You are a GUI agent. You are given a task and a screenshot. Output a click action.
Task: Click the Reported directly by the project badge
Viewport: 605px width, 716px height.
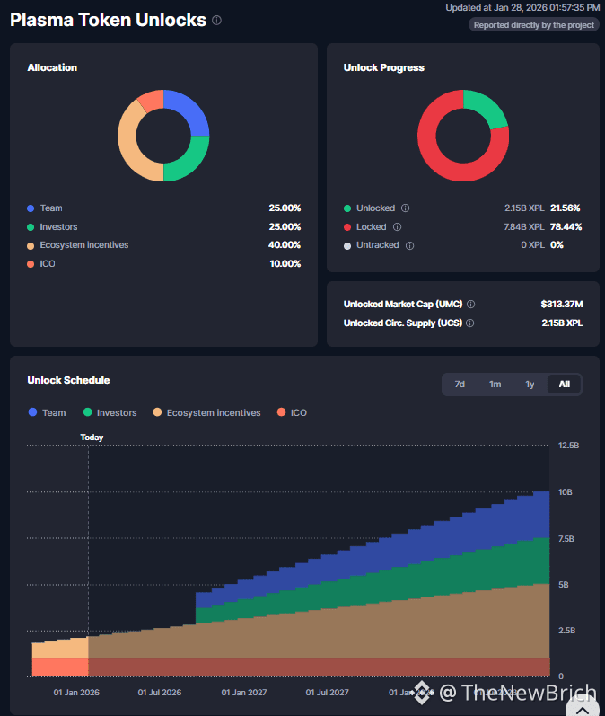point(534,25)
